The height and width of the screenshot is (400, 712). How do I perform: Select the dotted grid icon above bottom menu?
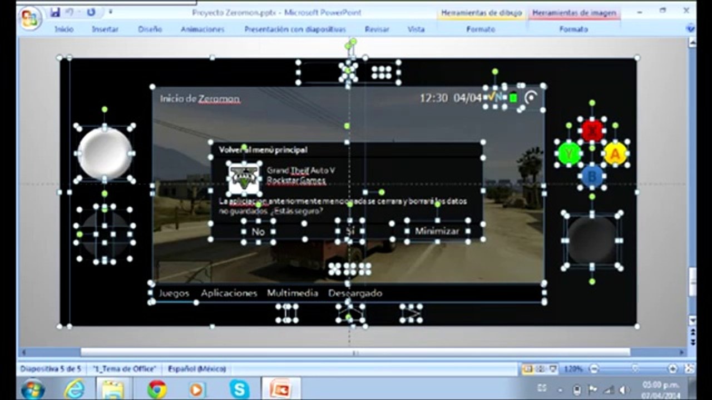coord(349,269)
